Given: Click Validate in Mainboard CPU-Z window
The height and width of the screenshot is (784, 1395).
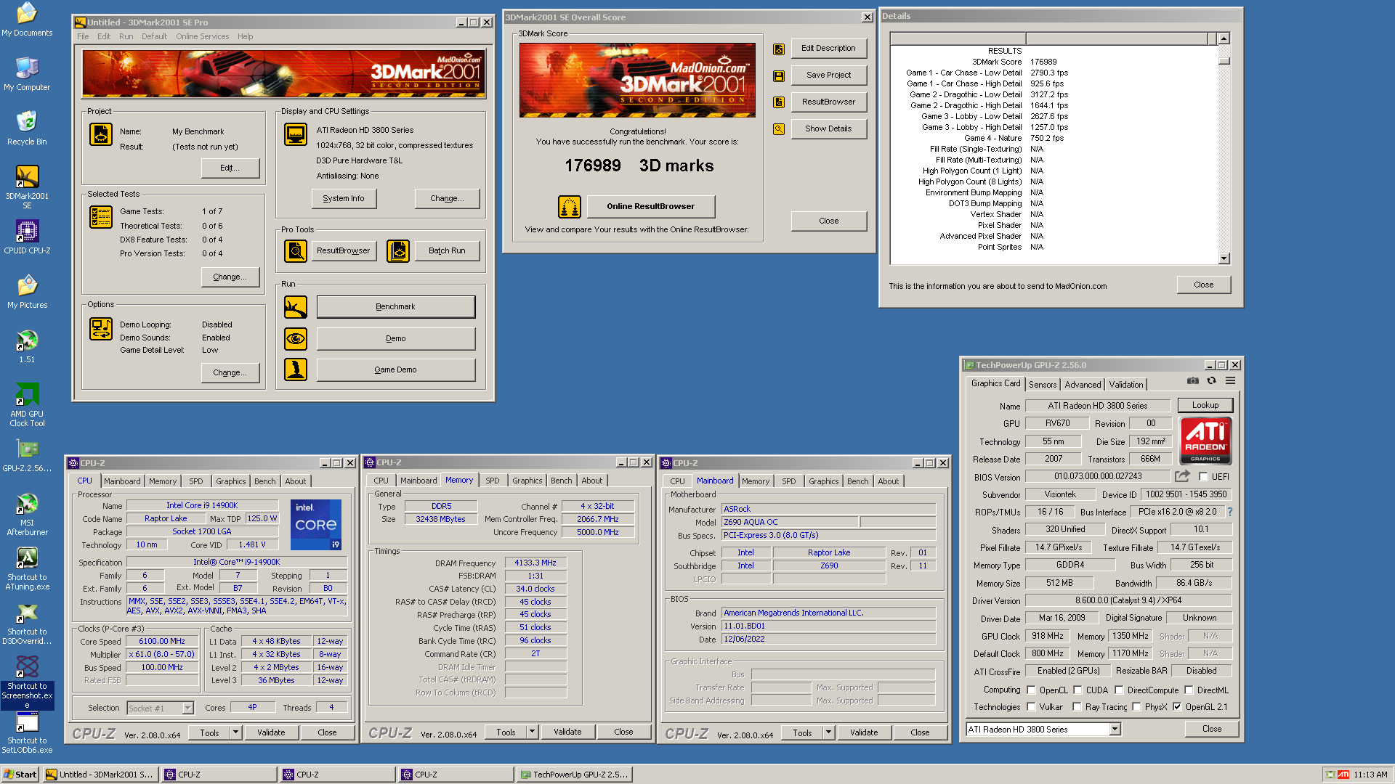Looking at the screenshot, I should pos(864,732).
